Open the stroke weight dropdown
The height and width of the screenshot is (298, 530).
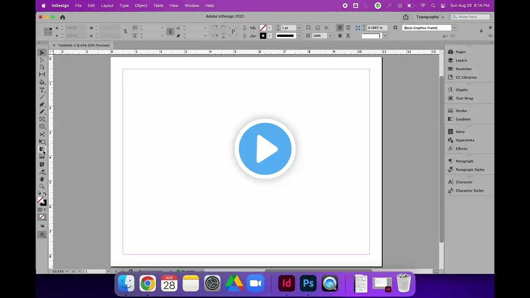[299, 28]
